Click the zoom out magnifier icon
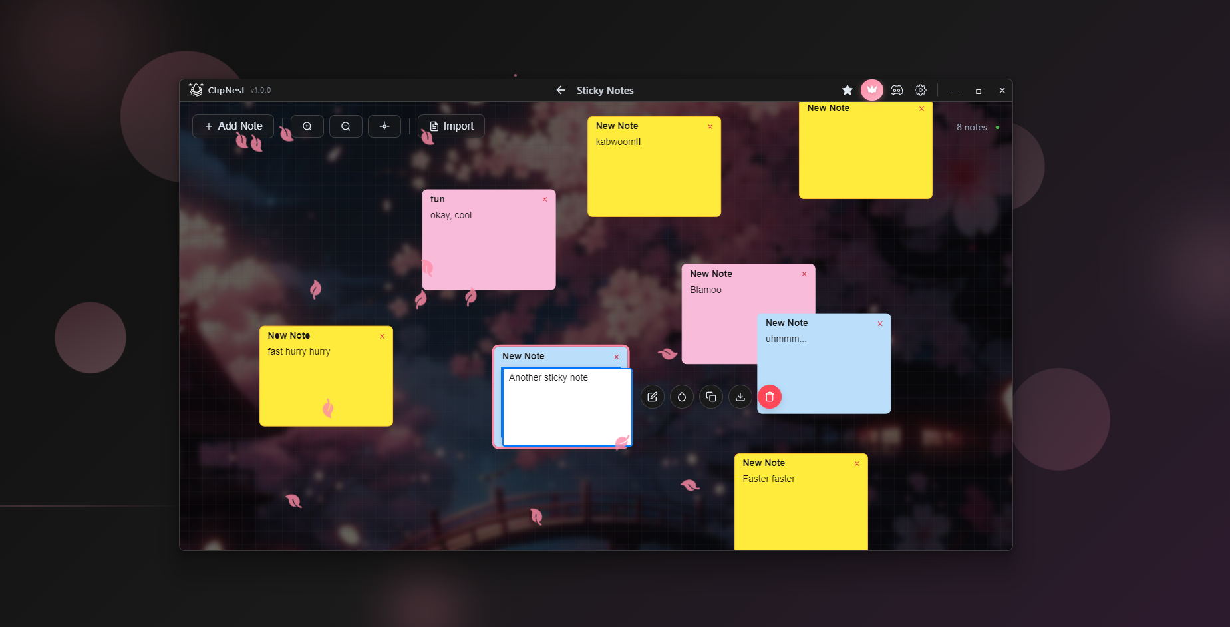 pyautogui.click(x=345, y=126)
